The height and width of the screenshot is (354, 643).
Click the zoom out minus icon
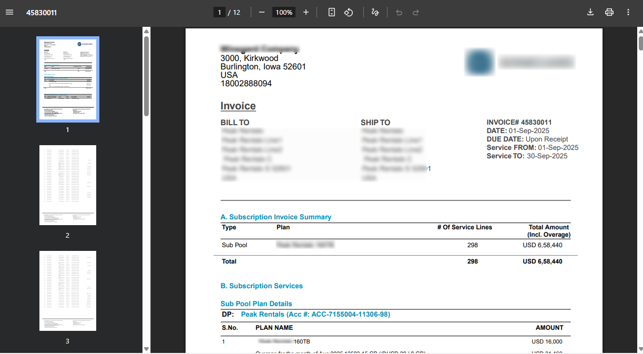click(262, 12)
